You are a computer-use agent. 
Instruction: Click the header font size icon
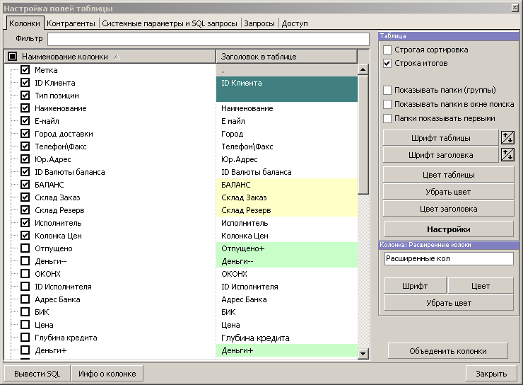pyautogui.click(x=507, y=154)
